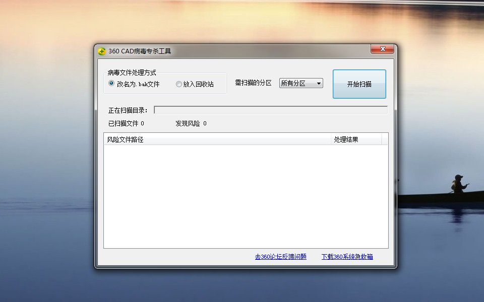Image resolution: width=484 pixels, height=302 pixels.
Task: Choose the 放入回收站 radio option
Action: click(x=179, y=84)
